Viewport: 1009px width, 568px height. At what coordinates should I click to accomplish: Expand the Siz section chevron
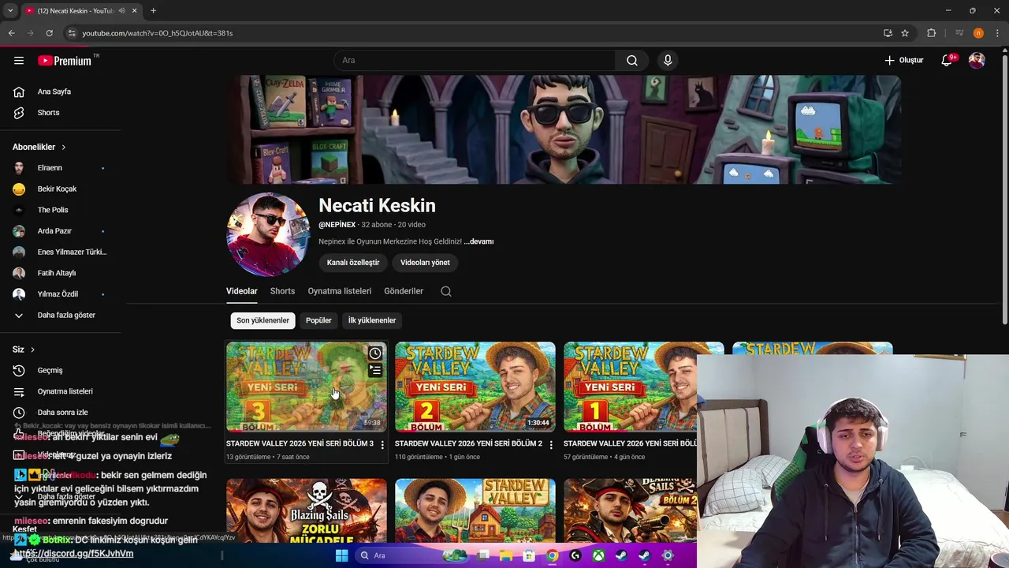(x=32, y=349)
